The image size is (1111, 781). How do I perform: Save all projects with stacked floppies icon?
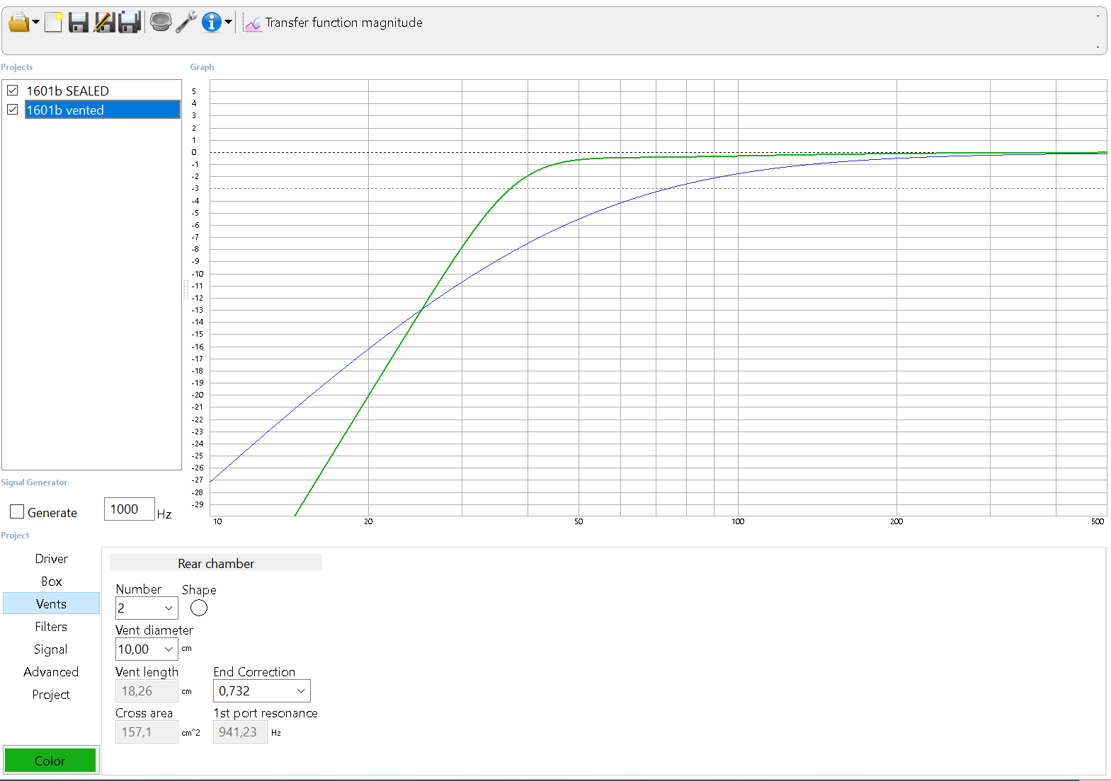click(130, 23)
